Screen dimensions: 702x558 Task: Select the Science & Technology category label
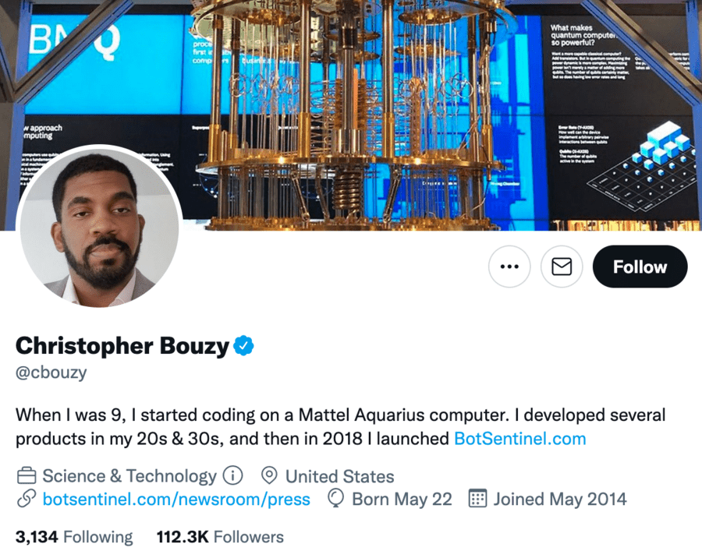(129, 476)
